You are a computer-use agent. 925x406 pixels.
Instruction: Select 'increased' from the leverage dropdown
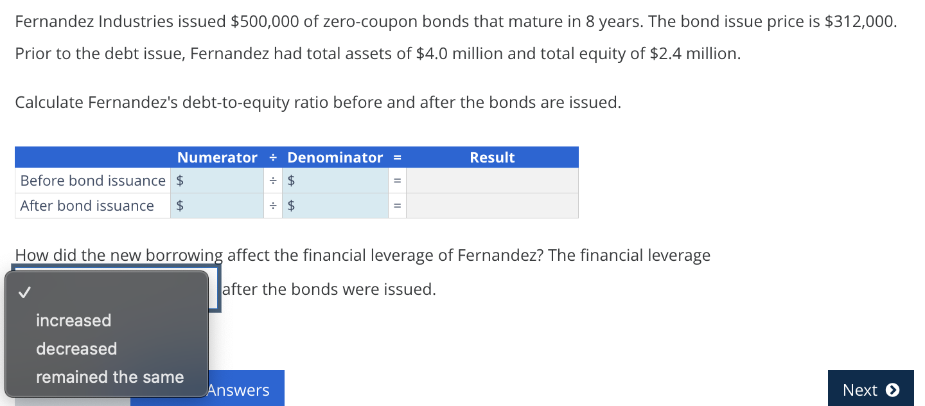[74, 321]
